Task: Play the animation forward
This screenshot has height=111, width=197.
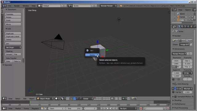Action: pyautogui.click(x=111, y=109)
